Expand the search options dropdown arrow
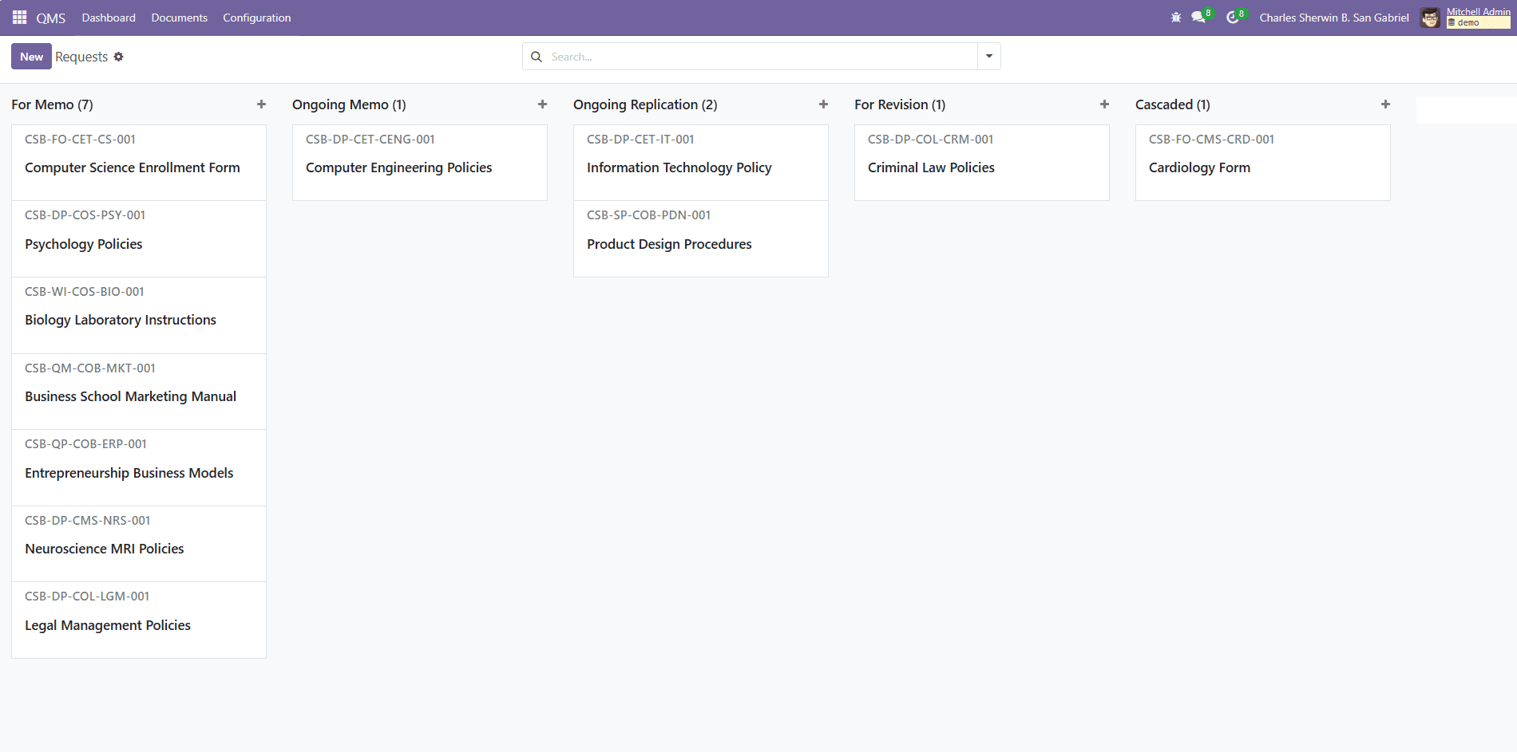The width and height of the screenshot is (1517, 752). [988, 57]
